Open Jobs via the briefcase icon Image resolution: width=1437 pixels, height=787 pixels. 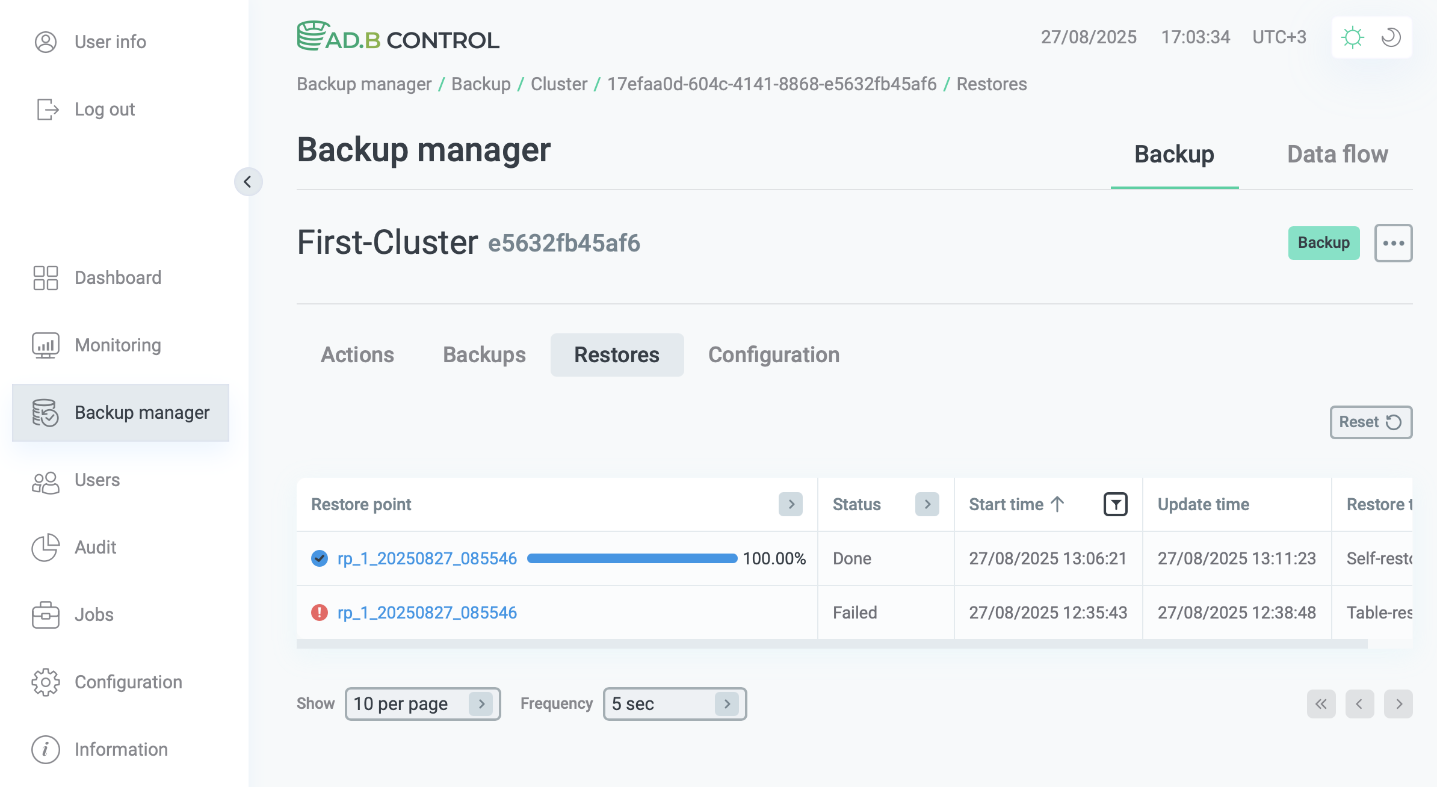(46, 615)
